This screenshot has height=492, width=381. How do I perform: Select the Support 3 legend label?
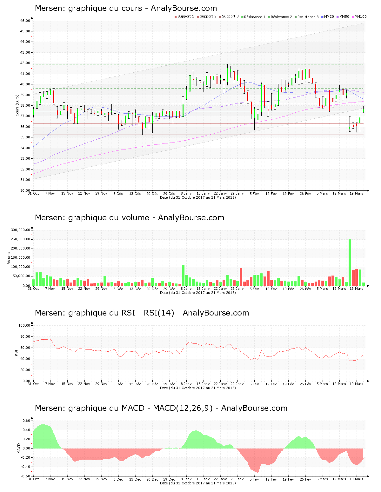[230, 17]
